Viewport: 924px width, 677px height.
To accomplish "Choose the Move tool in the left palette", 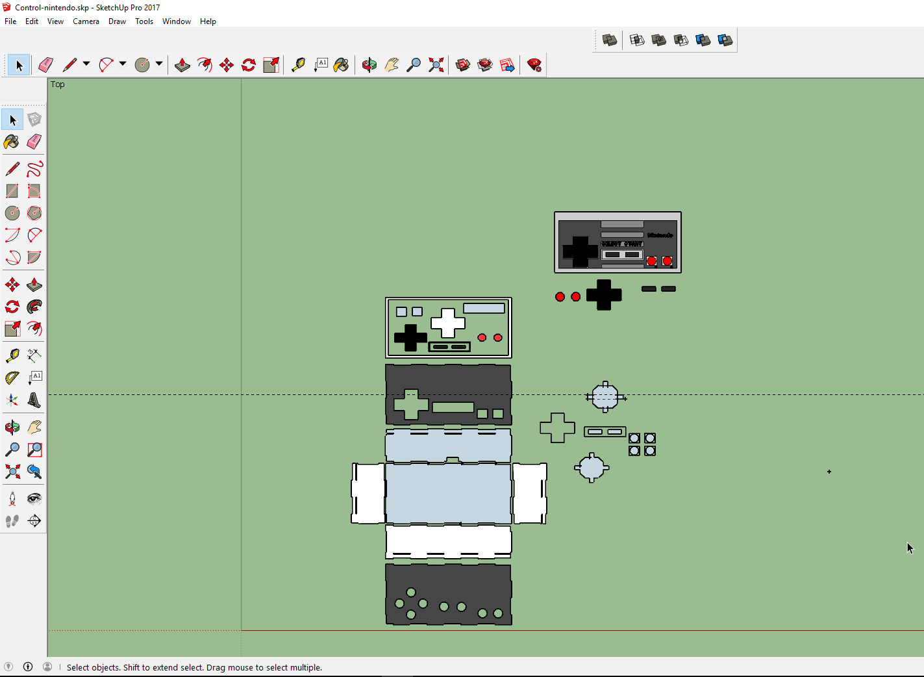I will tap(12, 285).
